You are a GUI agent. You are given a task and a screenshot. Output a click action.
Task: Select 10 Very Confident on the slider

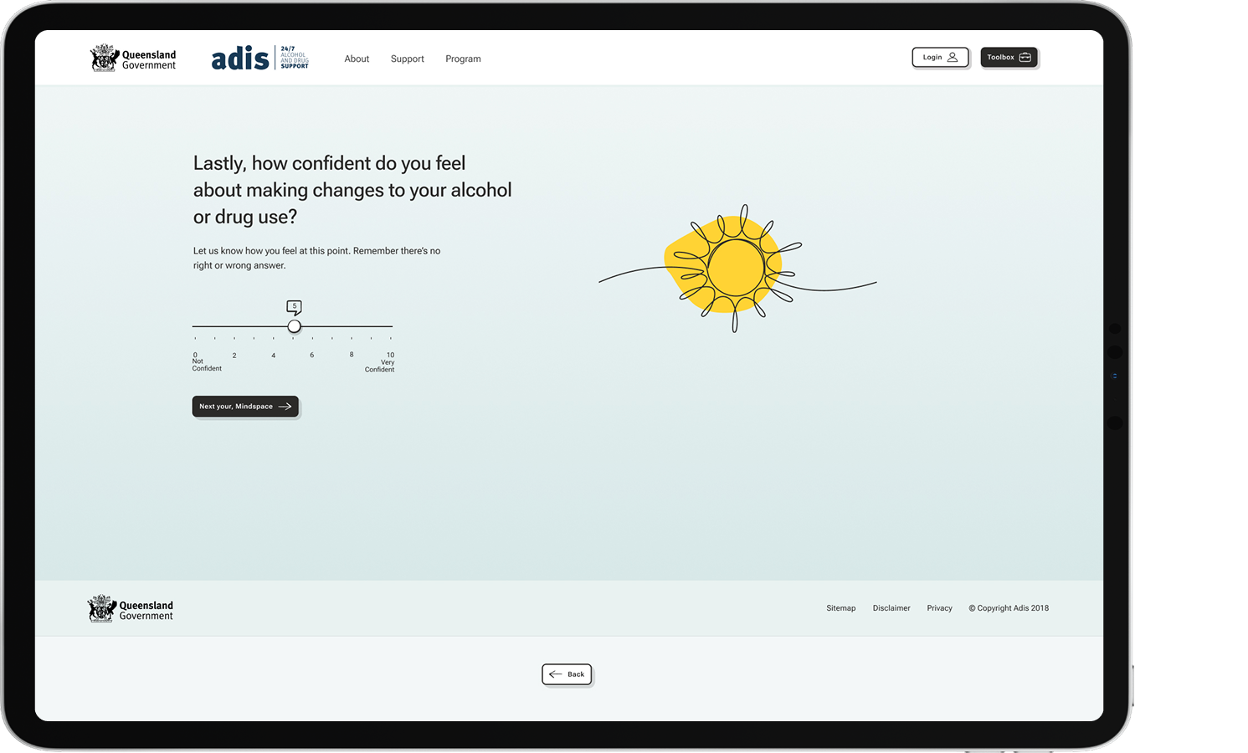[391, 326]
